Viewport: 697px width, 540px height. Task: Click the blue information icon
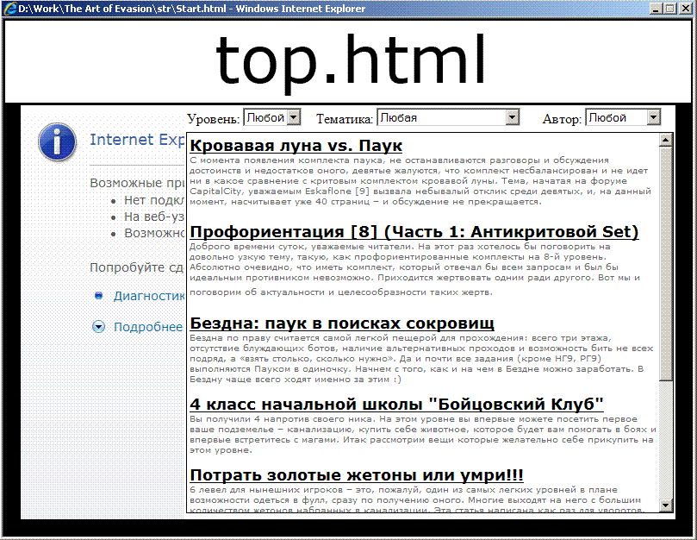(57, 142)
